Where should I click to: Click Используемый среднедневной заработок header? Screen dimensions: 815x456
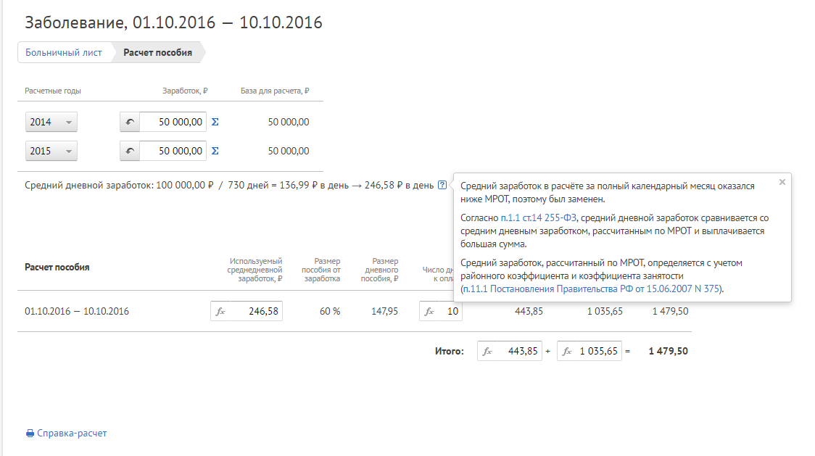pos(255,270)
